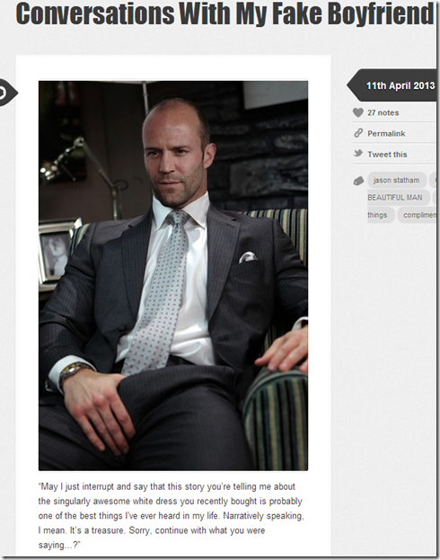Click the chain link icon next to Permalink
The image size is (440, 560).
[358, 133]
